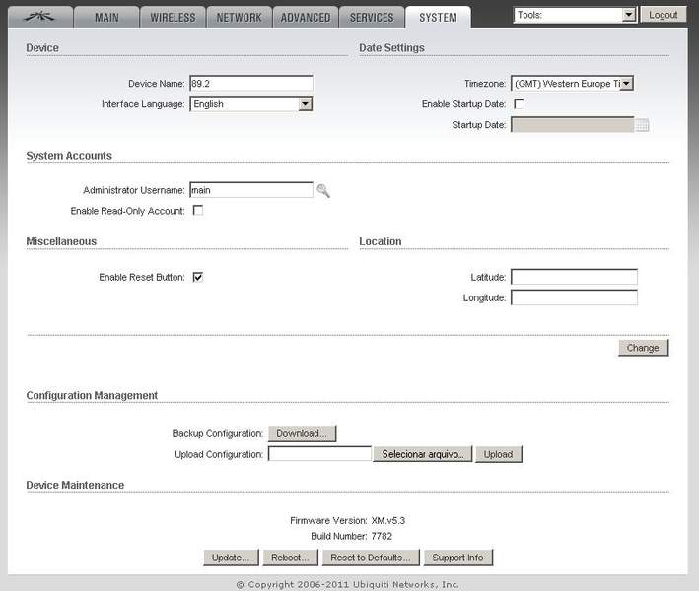Click the Miscellaneous heading
This screenshot has height=591, width=699.
click(61, 241)
